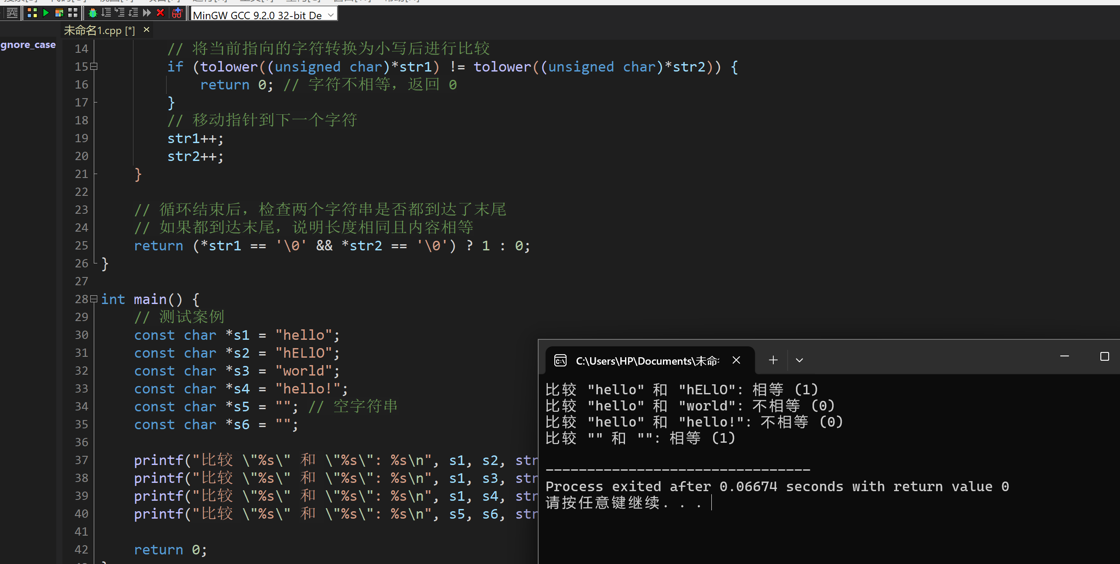Select ignore_case function in class browser

click(28, 45)
